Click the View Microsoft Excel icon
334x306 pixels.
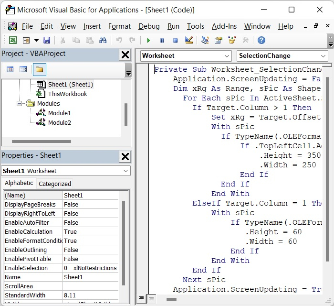(13, 41)
